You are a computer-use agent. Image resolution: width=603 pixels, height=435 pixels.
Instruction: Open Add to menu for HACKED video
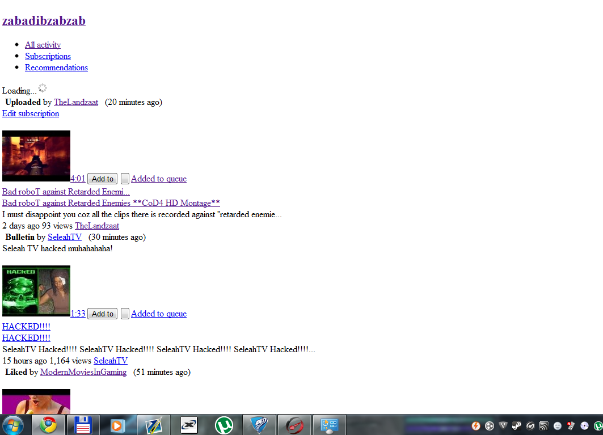pyautogui.click(x=102, y=314)
